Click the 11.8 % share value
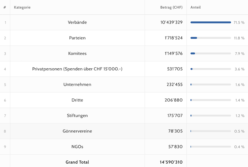248x167 pixels. pyautogui.click(x=239, y=38)
